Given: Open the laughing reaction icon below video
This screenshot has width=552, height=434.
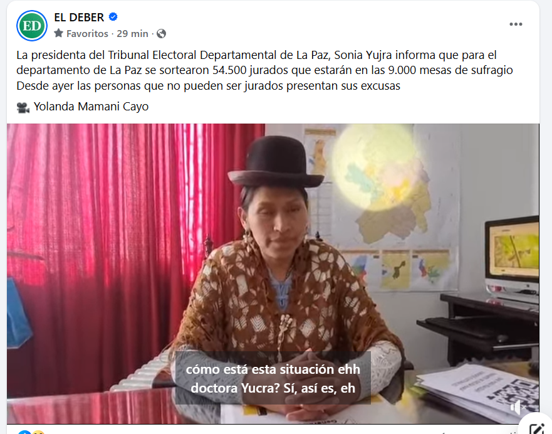Looking at the screenshot, I should [39, 432].
